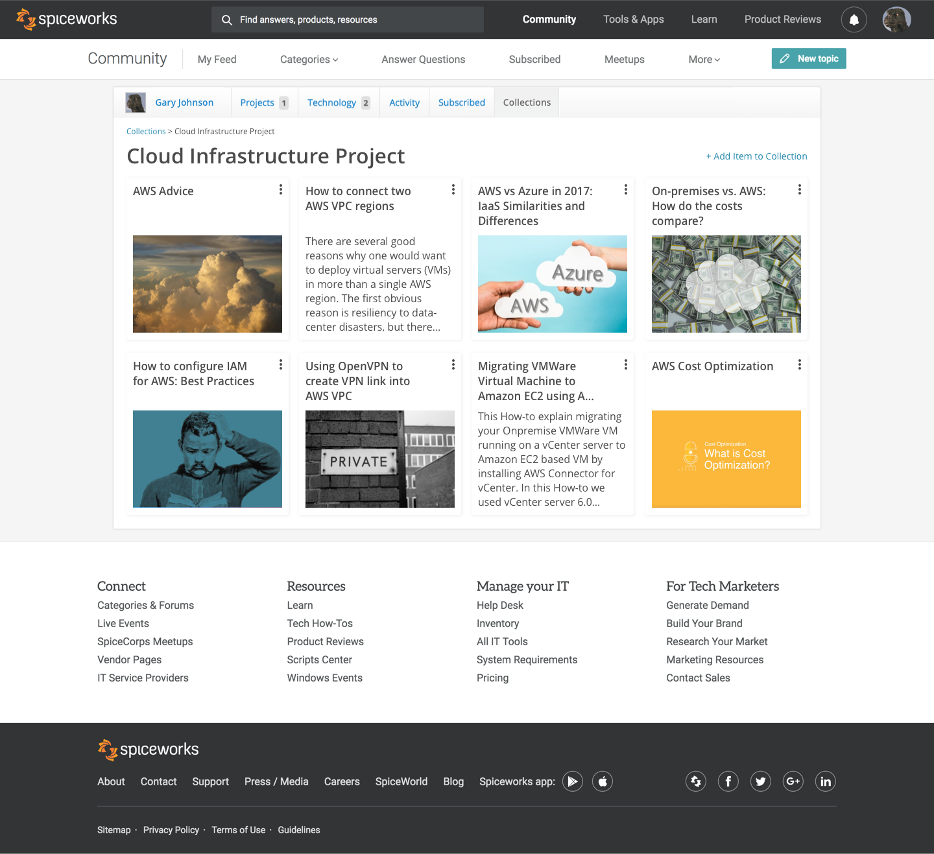The height and width of the screenshot is (854, 934).
Task: Click the Apple App Store icon
Action: [x=603, y=781]
